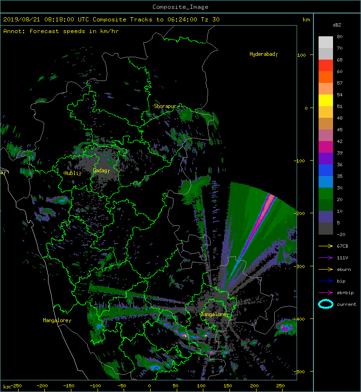Select the mauve swatch between 45 and 42 dBZ

tap(326, 135)
